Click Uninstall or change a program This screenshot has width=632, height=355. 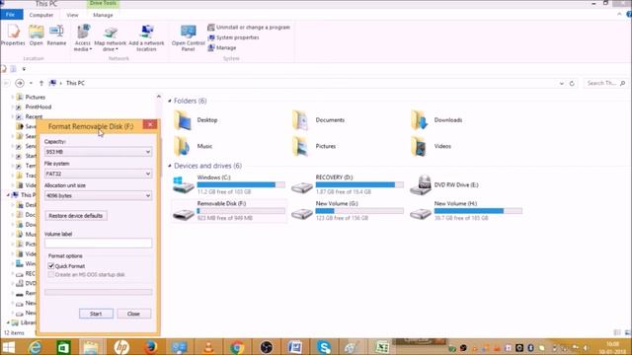click(x=249, y=28)
